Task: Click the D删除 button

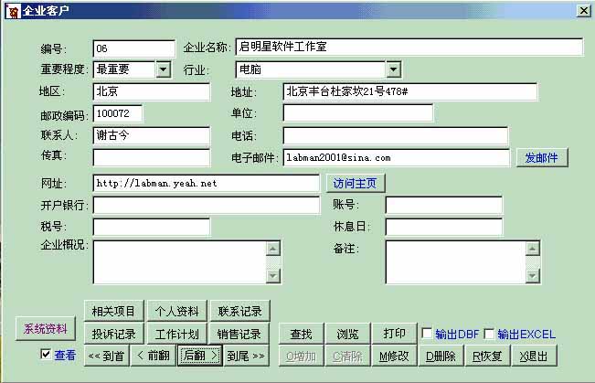Action: click(441, 356)
